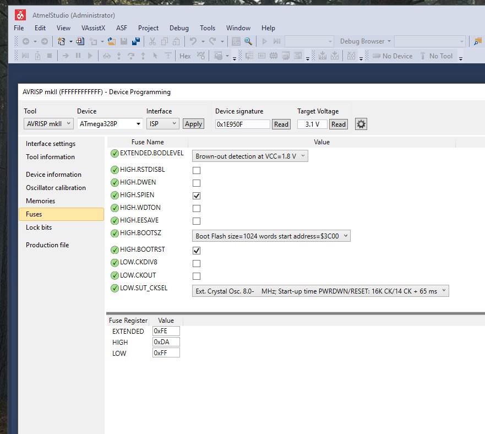The height and width of the screenshot is (434, 485).
Task: Open the Edit menu
Action: tap(40, 28)
